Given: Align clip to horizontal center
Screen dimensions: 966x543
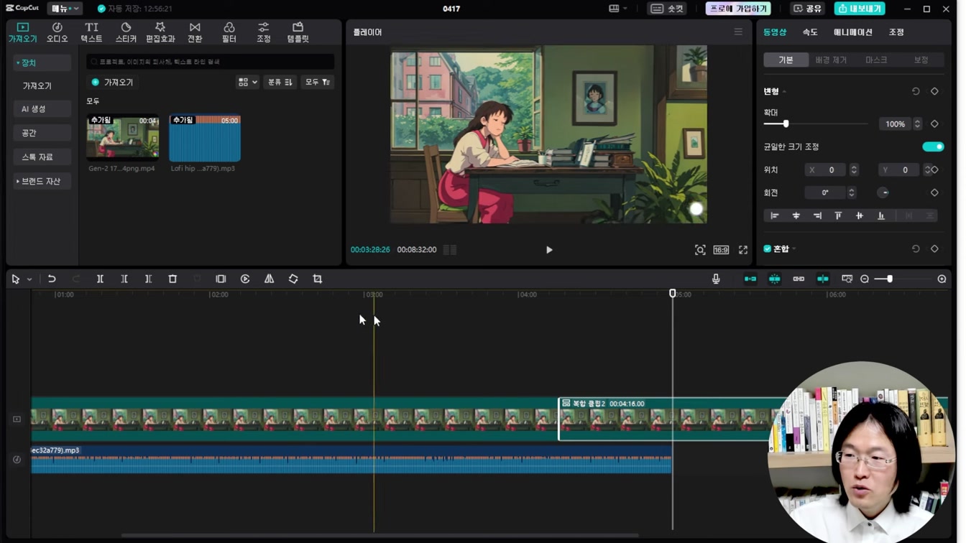Looking at the screenshot, I should click(x=796, y=215).
